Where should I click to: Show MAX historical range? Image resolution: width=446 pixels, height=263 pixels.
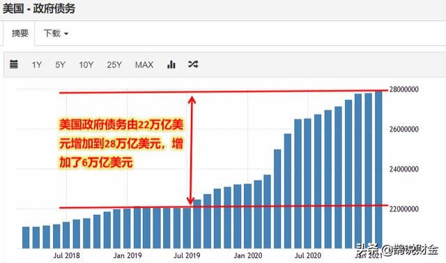pyautogui.click(x=144, y=65)
